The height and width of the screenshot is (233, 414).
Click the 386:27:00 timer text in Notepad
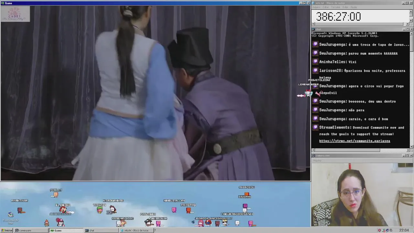[x=338, y=17]
